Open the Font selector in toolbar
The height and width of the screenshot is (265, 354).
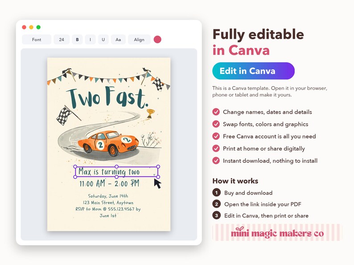pyautogui.click(x=37, y=40)
